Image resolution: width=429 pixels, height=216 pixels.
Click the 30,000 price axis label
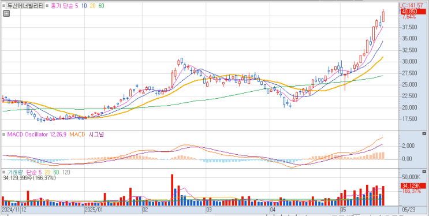(x=409, y=62)
